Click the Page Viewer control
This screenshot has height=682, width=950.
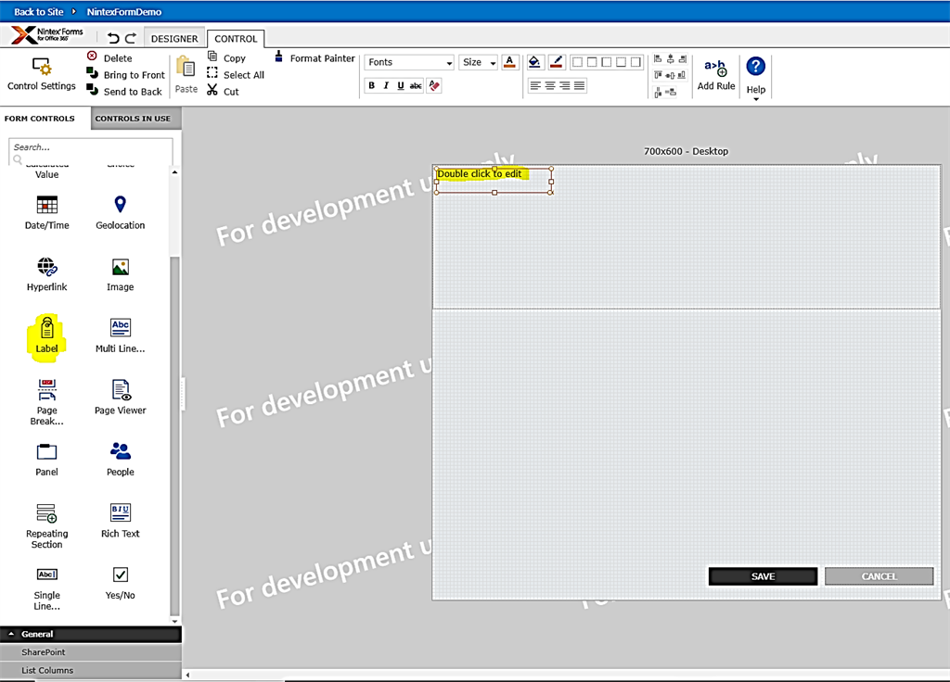tap(120, 398)
